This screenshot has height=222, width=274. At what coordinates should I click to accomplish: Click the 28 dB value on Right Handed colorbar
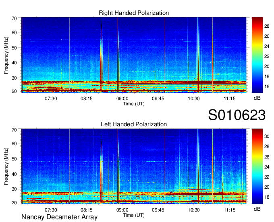pos(267,26)
